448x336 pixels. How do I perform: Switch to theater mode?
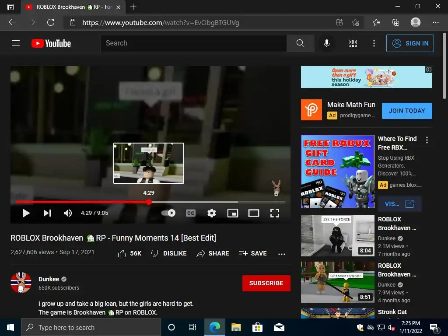pyautogui.click(x=253, y=213)
